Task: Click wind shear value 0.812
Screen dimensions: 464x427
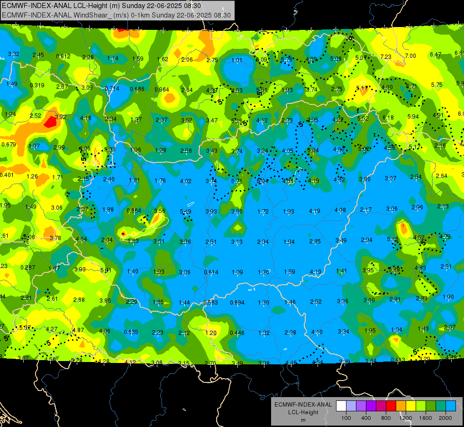Action: point(64,56)
